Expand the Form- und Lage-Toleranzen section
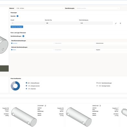The image size is (127, 127). (18, 33)
